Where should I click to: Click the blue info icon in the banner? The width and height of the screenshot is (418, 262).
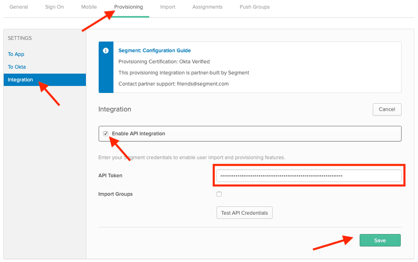(106, 51)
